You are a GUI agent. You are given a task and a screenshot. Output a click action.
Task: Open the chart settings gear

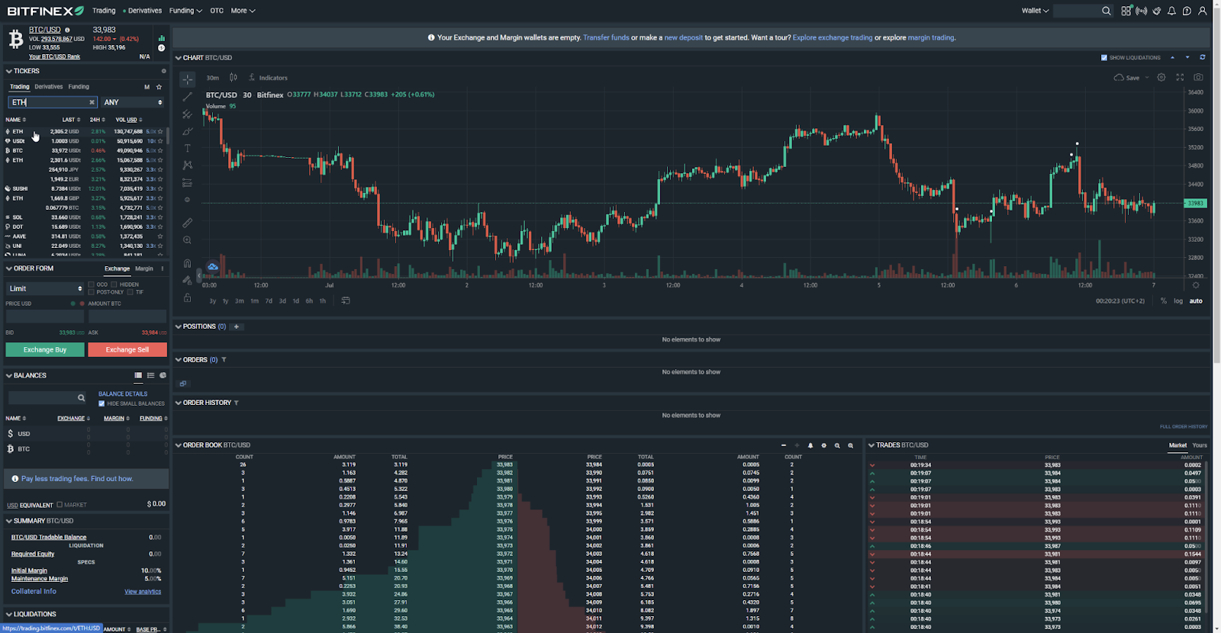coord(1161,78)
